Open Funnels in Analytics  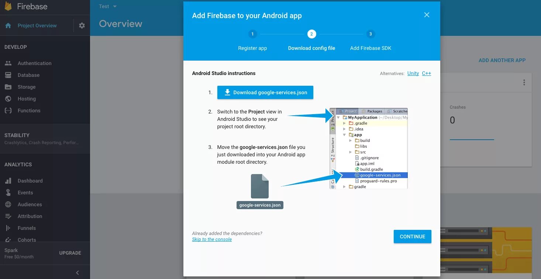[27, 228]
